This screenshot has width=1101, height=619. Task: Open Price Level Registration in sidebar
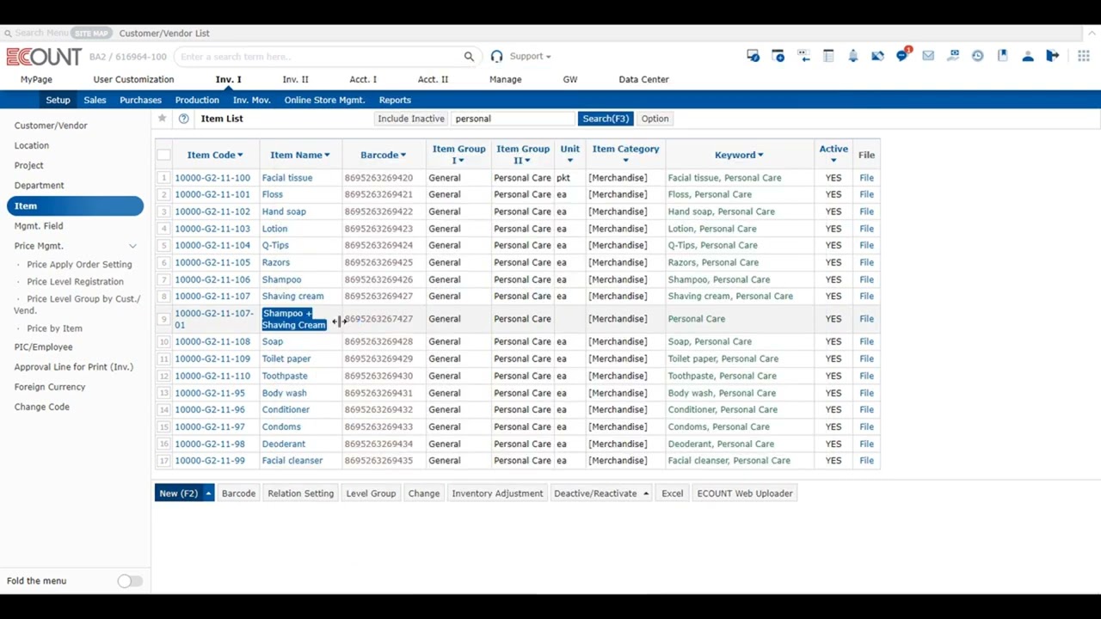click(x=75, y=282)
